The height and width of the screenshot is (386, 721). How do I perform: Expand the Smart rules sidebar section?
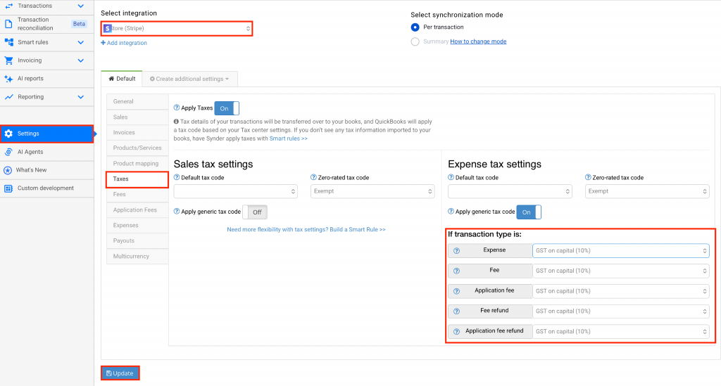[80, 42]
